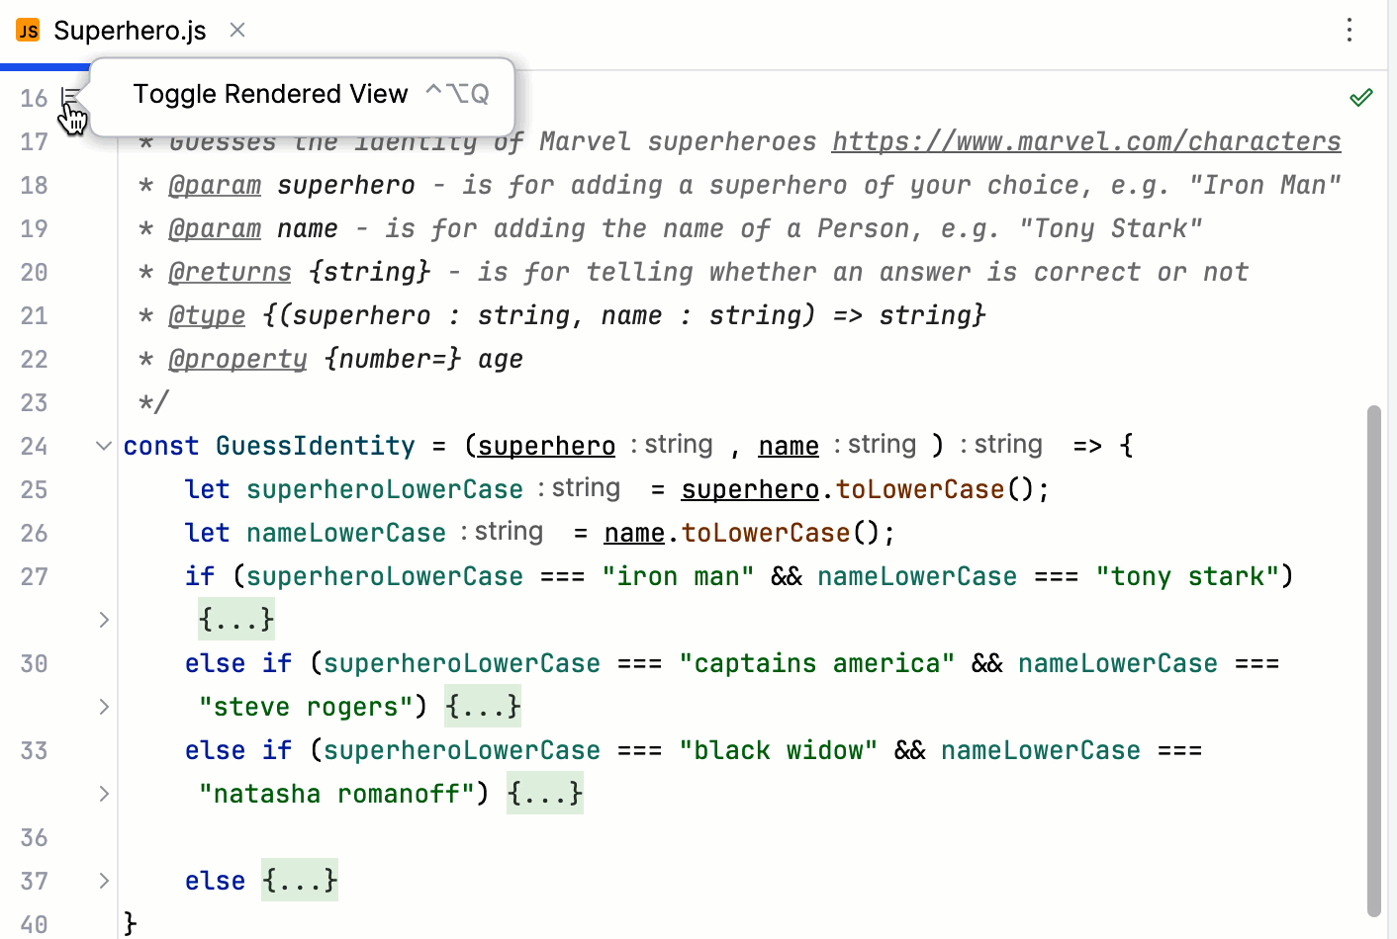The image size is (1397, 939).
Task: Click the @param superhero tag link
Action: click(x=215, y=185)
